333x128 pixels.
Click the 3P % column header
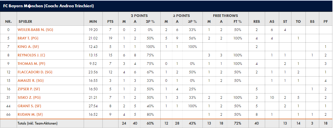click(x=193, y=21)
